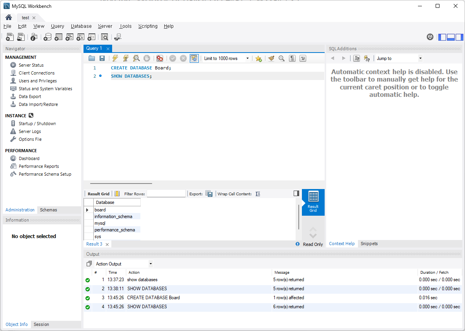Expand result view options down chevron
Screen dimensions: 465x331
(x=313, y=236)
